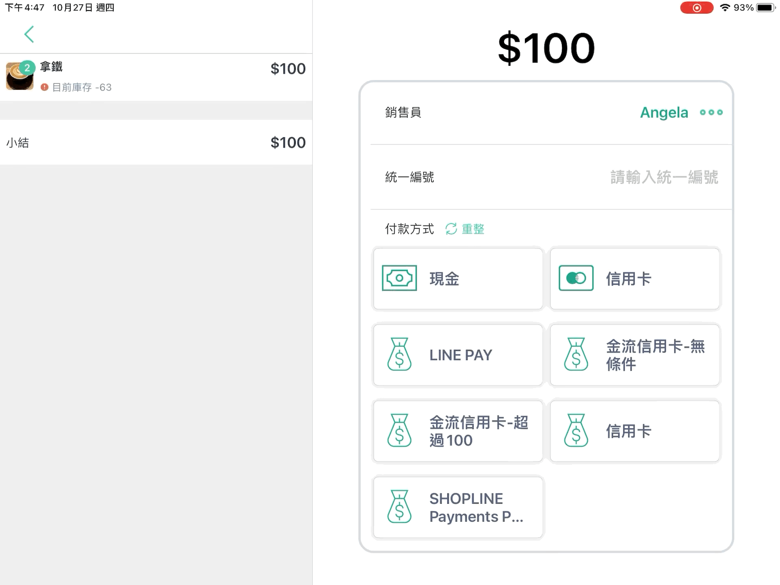Tap the green back arrow

pyautogui.click(x=29, y=34)
